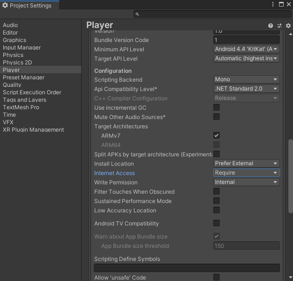Open Preset Manager settings
Image resolution: width=293 pixels, height=281 pixels.
[x=41, y=77]
